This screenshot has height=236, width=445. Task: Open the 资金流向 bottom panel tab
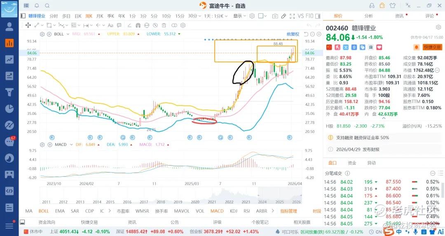pos(47,222)
